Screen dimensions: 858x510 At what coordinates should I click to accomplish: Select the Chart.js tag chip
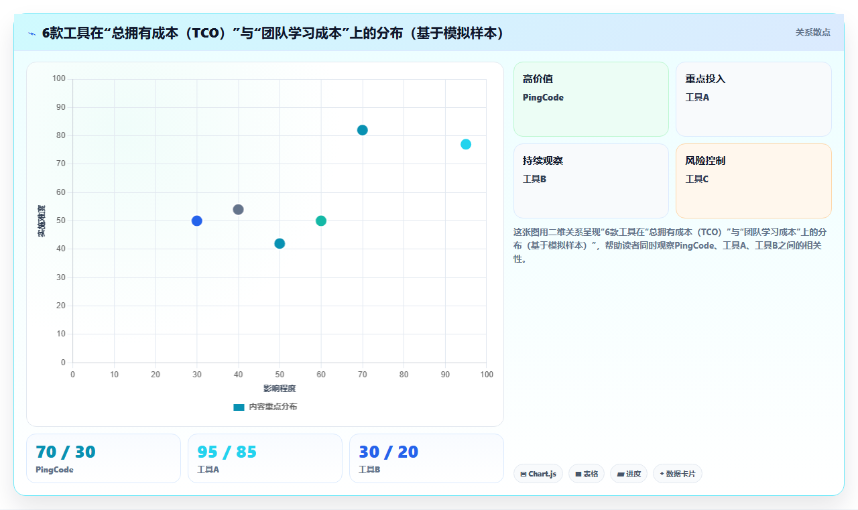coord(538,474)
